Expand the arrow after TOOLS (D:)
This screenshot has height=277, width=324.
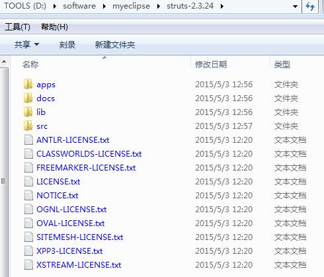55,7
